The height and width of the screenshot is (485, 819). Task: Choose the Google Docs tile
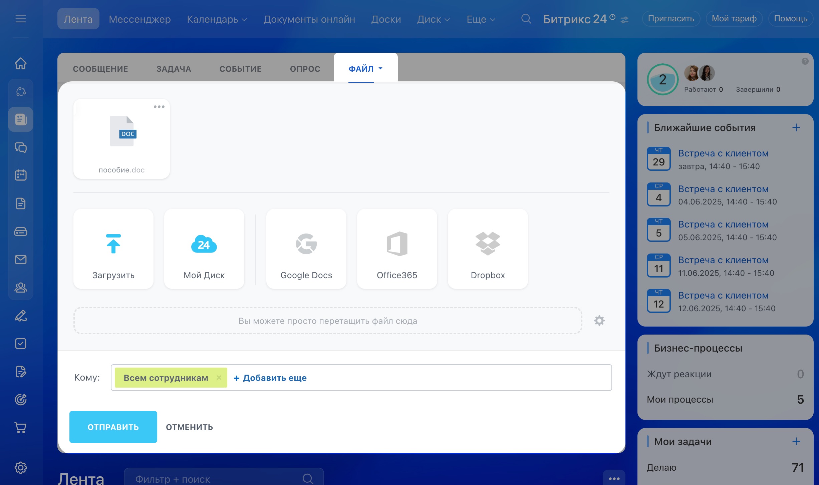(306, 249)
